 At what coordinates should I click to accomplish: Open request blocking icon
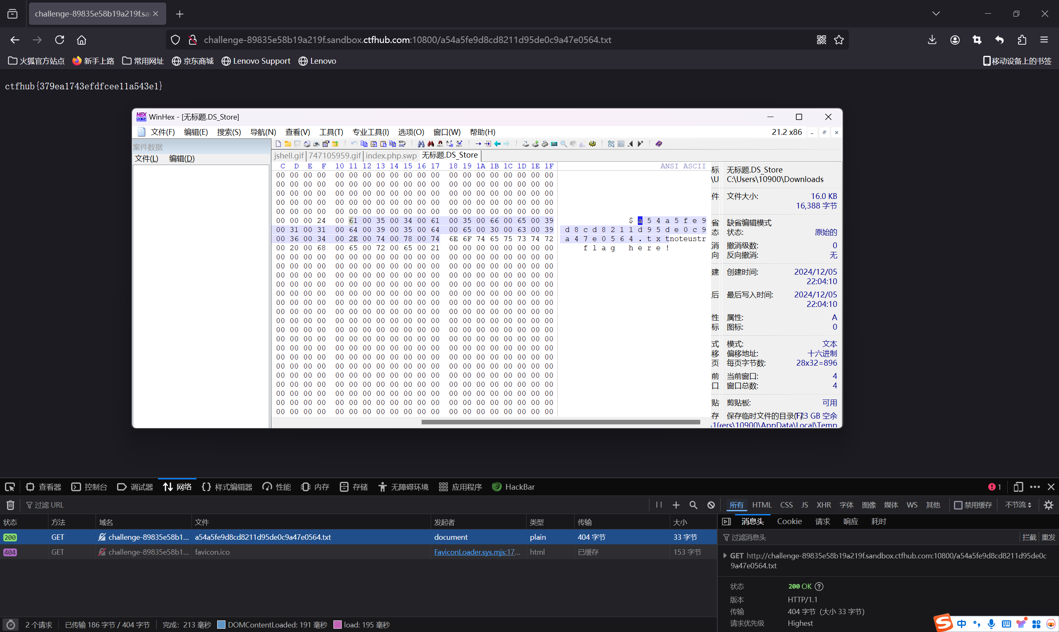pyautogui.click(x=711, y=505)
